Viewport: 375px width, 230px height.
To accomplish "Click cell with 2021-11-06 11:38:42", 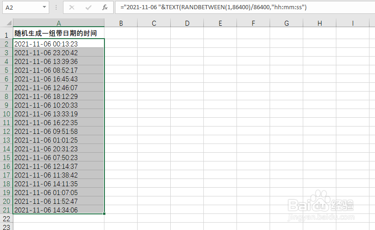I will [x=58, y=175].
